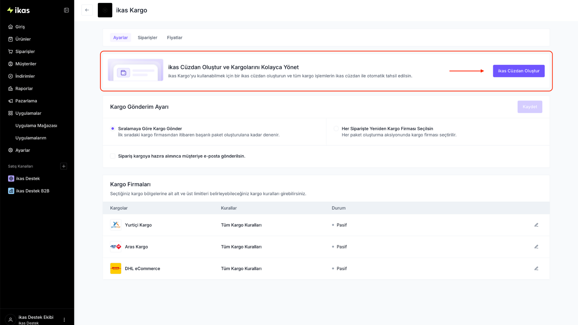The height and width of the screenshot is (325, 578).
Task: Click the ikas Cüzdan Oluştur button
Action: [519, 71]
